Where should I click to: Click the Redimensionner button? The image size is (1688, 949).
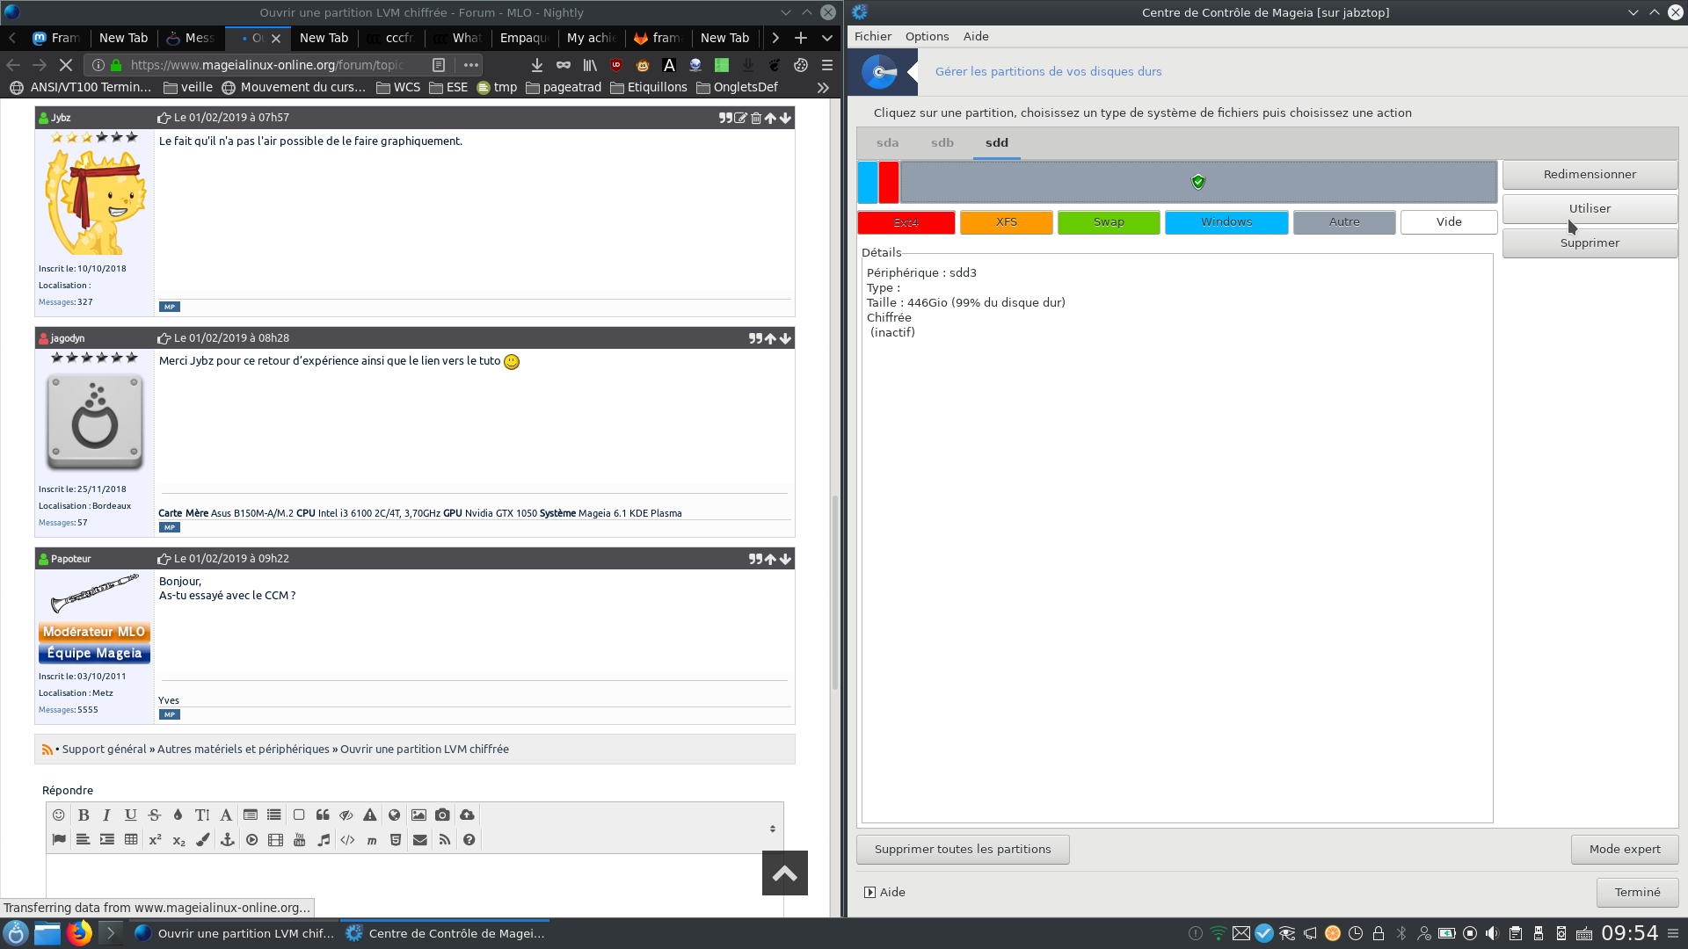tap(1589, 174)
